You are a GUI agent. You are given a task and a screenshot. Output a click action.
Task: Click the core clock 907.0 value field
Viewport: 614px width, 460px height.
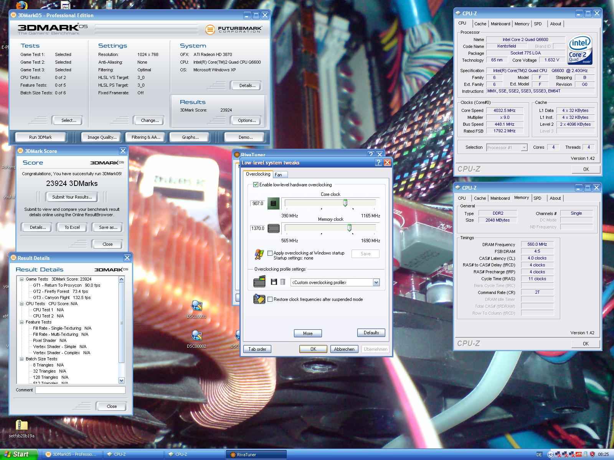(257, 203)
